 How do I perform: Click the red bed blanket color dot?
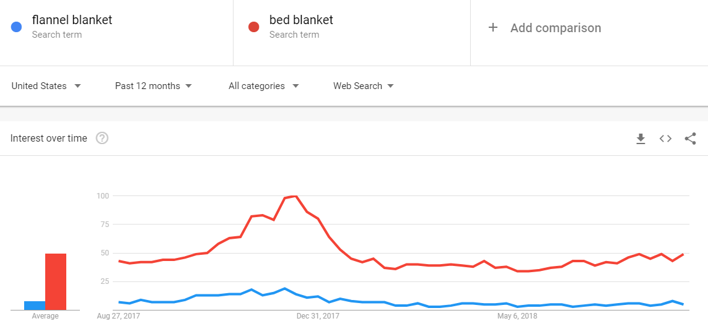click(254, 27)
